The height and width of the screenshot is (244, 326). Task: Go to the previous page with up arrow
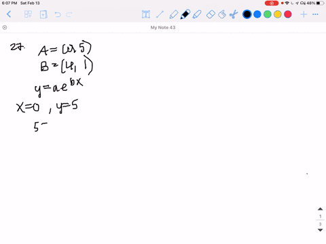pos(320,209)
